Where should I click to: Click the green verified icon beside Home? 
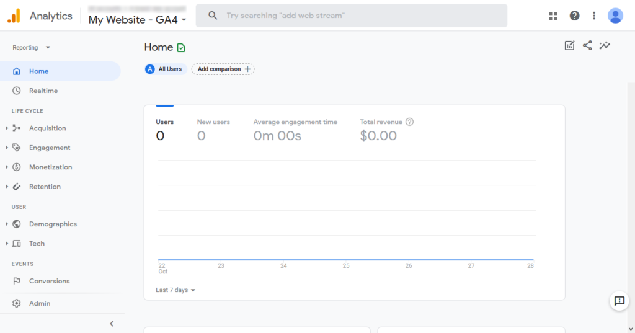tap(181, 48)
